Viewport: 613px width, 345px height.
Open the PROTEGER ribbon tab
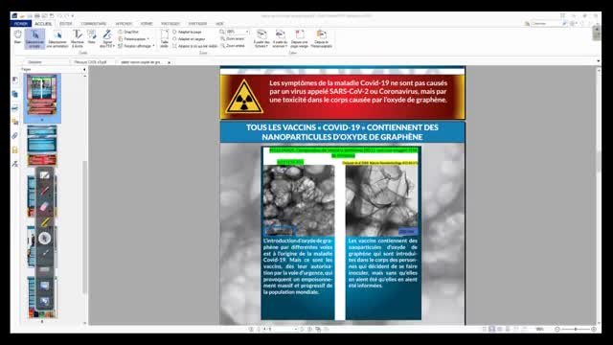point(170,24)
